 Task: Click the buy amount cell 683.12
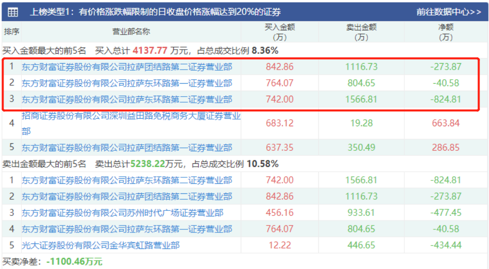[x=280, y=123]
